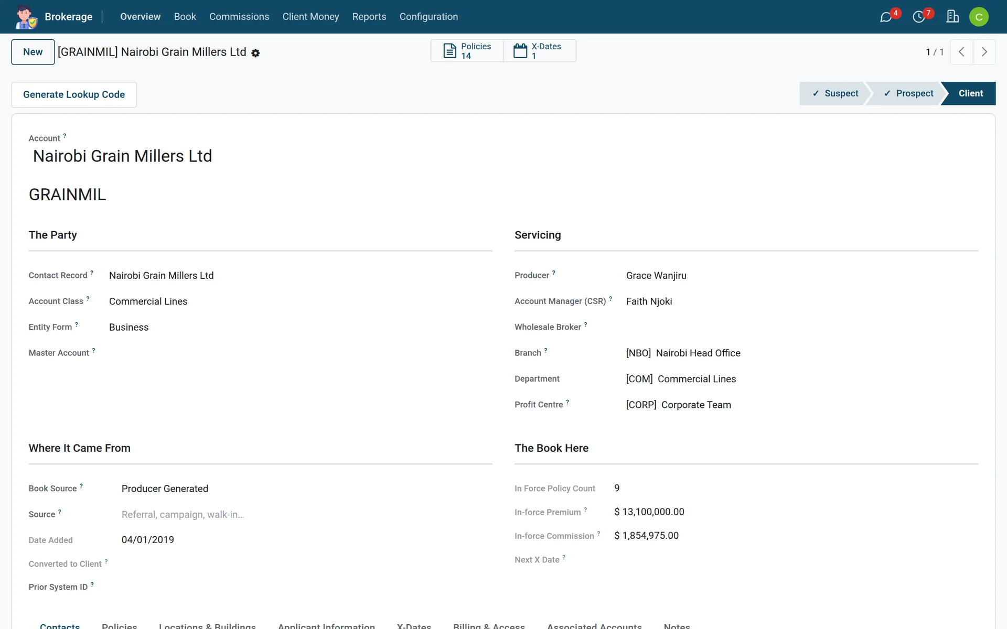Viewport: 1007px width, 629px height.
Task: Click the gear actions icon beside record title
Action: point(255,53)
